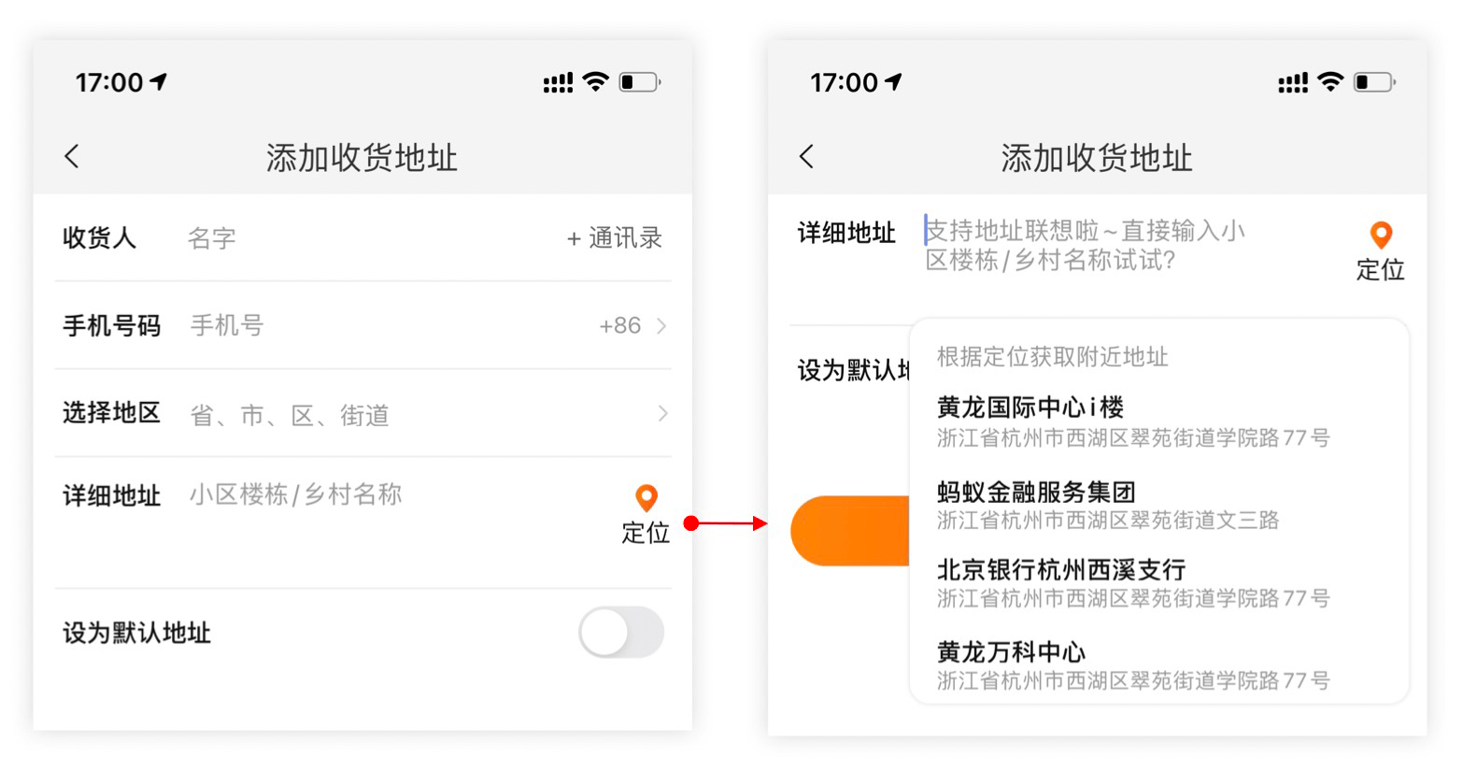Tap the 定位 location pin on right screen
This screenshot has width=1463, height=772.
click(x=1381, y=252)
